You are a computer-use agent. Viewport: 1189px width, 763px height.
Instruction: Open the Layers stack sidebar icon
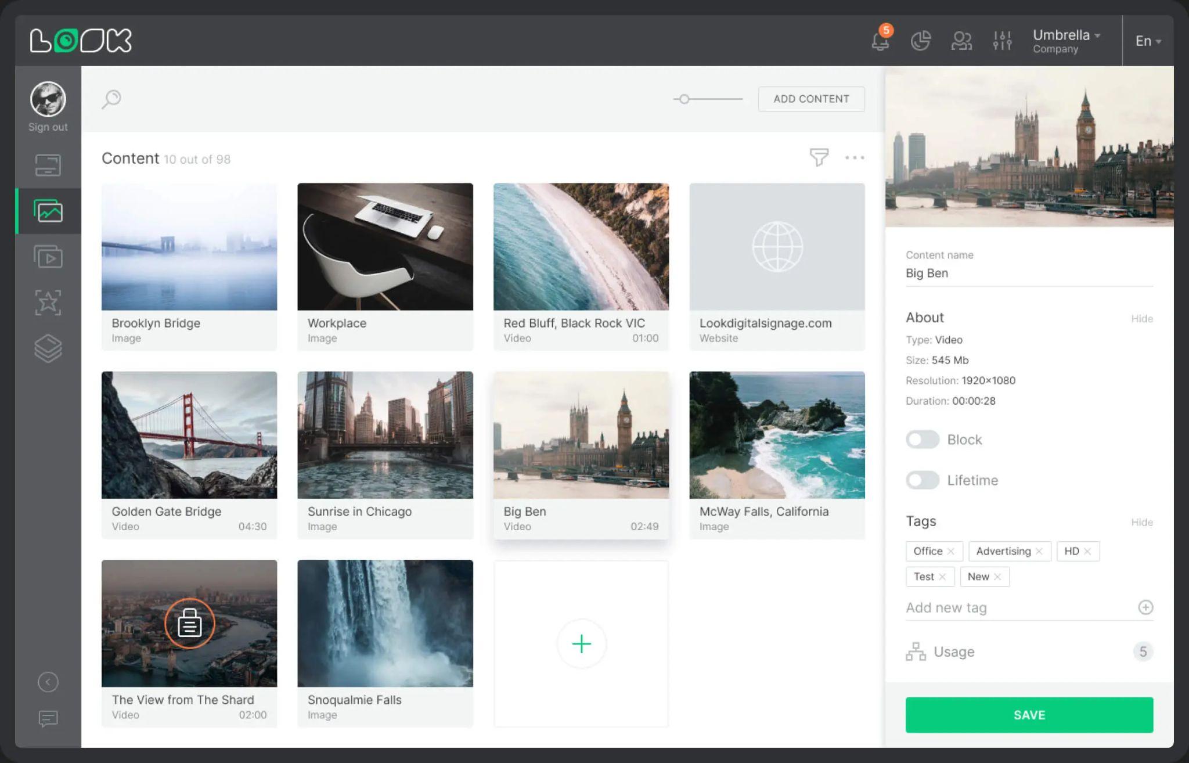pyautogui.click(x=48, y=348)
